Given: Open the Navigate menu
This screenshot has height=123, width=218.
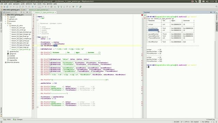Looking at the screenshot, I should (x=16, y=4).
